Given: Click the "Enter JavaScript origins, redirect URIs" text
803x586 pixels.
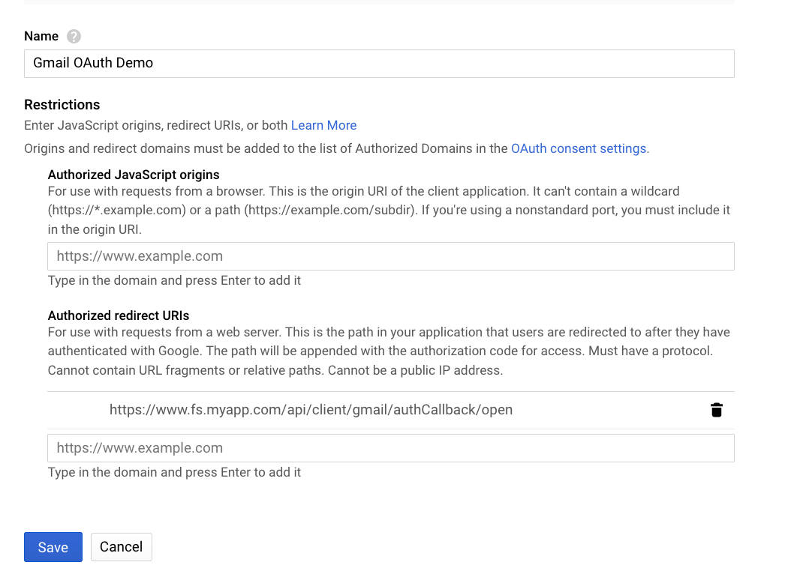Looking at the screenshot, I should 156,125.
